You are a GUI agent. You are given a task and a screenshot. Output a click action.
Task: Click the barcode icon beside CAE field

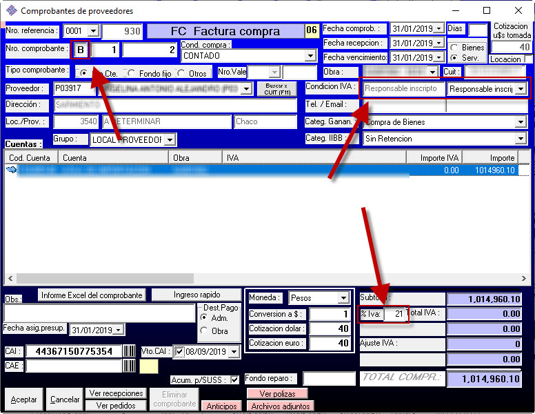coord(130,366)
